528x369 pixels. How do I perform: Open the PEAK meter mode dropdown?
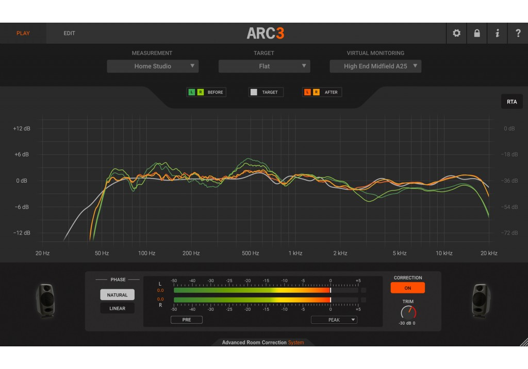(334, 320)
